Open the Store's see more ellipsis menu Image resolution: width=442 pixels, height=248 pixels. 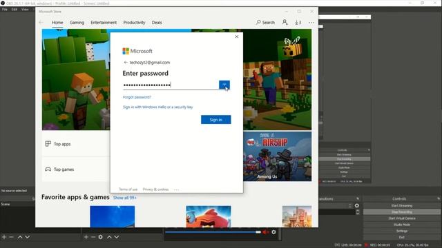[311, 23]
